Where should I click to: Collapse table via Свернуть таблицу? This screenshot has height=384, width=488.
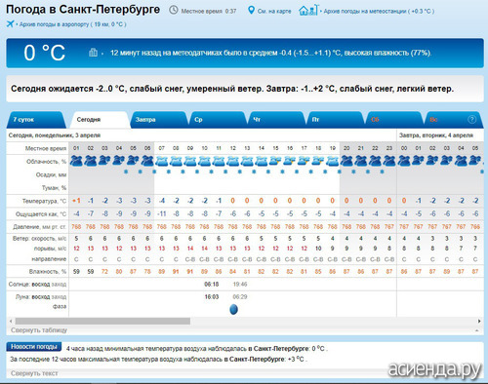pyautogui.click(x=39, y=330)
